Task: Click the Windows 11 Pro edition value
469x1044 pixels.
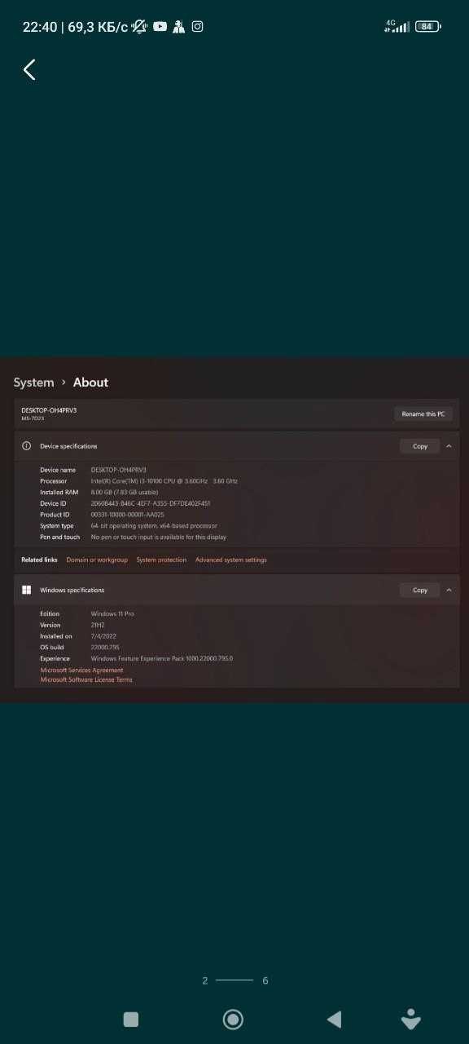Action: coord(112,613)
